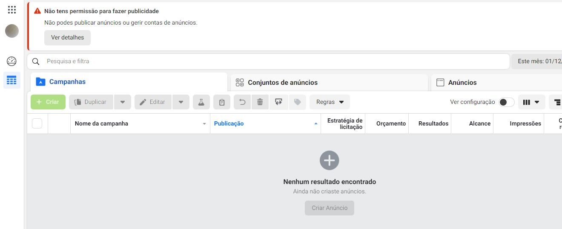The image size is (562, 229).
Task: Open the Regras dropdown
Action: pos(330,102)
